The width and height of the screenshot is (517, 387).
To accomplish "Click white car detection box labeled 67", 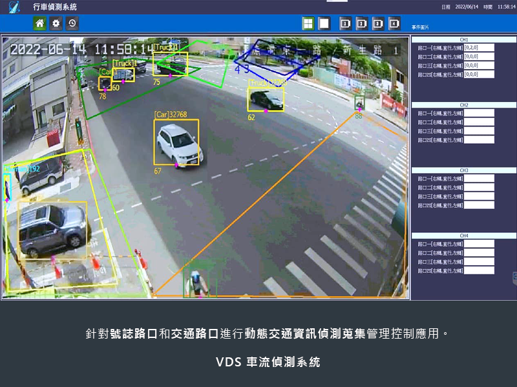I will (x=176, y=142).
